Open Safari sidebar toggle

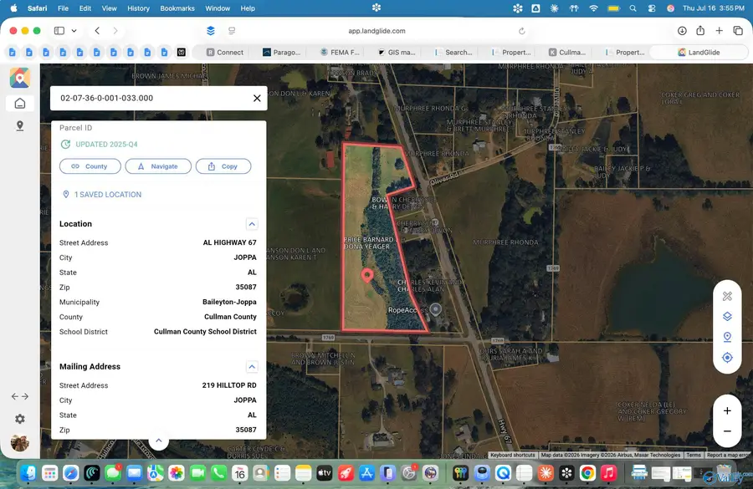[x=59, y=31]
